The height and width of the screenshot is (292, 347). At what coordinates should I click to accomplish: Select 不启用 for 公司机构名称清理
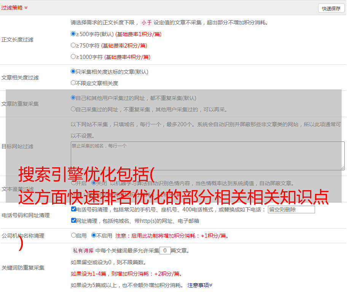[94, 235]
